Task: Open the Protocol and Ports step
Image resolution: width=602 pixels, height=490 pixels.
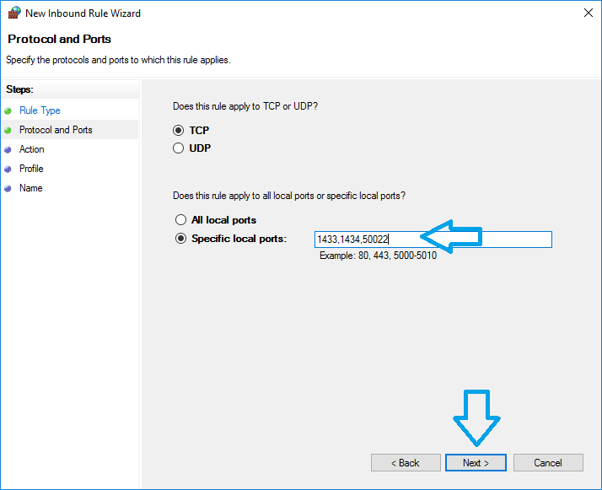Action: pyautogui.click(x=56, y=130)
